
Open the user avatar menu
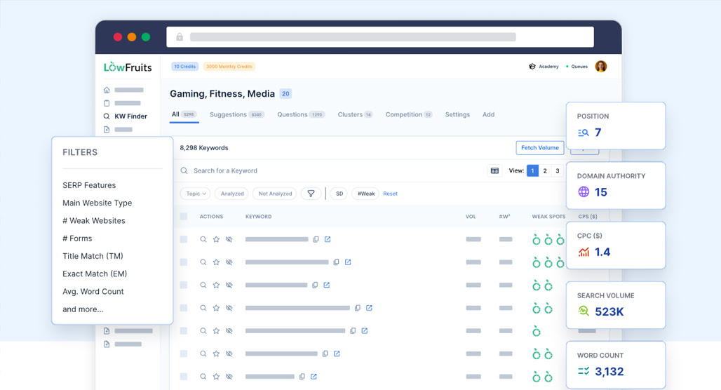[600, 66]
